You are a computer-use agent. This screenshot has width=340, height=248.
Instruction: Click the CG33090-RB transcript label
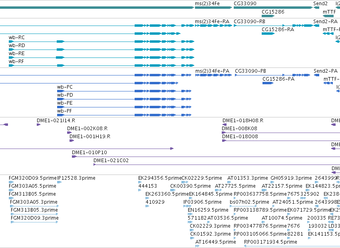tap(249, 22)
